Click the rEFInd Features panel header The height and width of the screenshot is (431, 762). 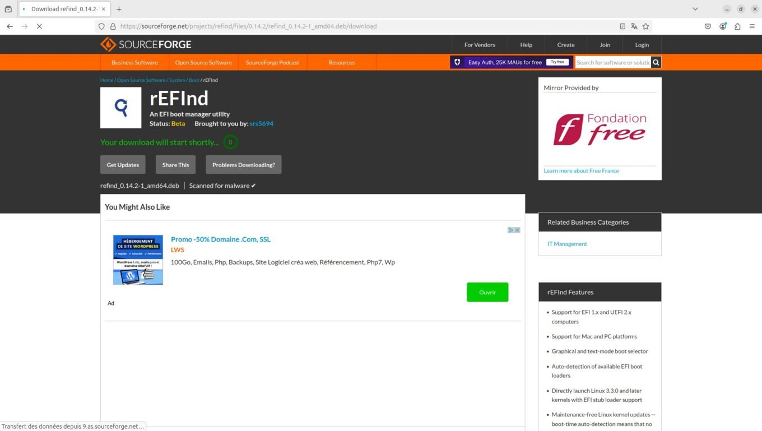[x=600, y=292]
